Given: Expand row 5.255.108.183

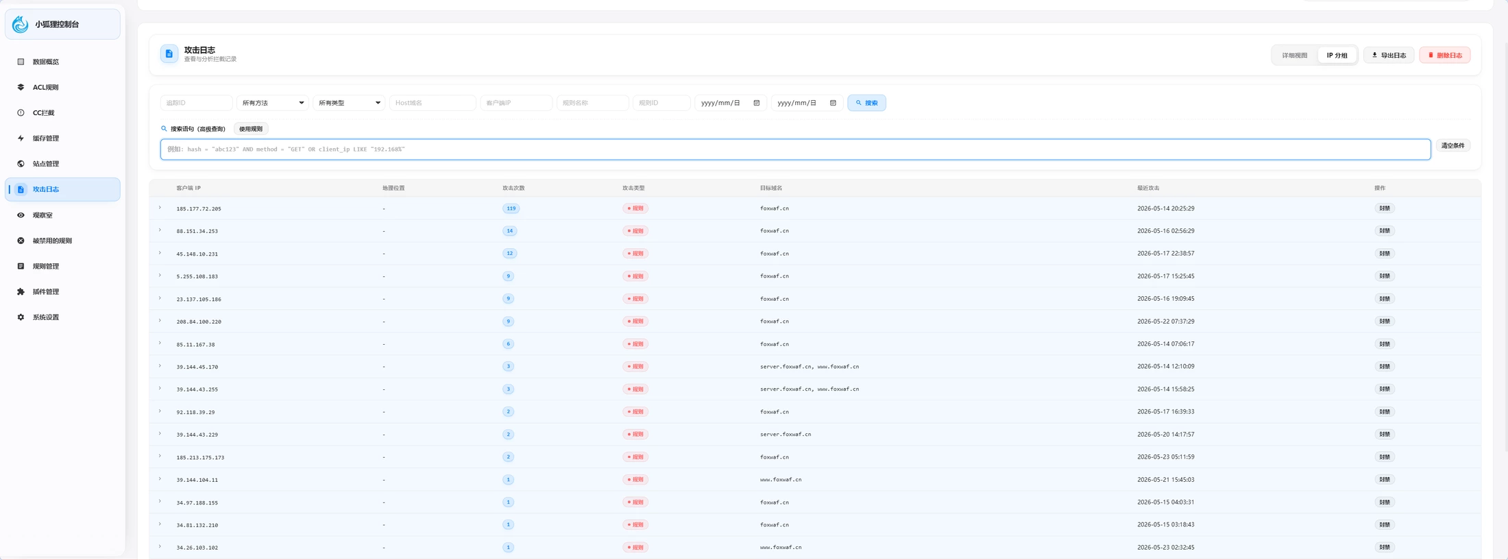Looking at the screenshot, I should [160, 276].
